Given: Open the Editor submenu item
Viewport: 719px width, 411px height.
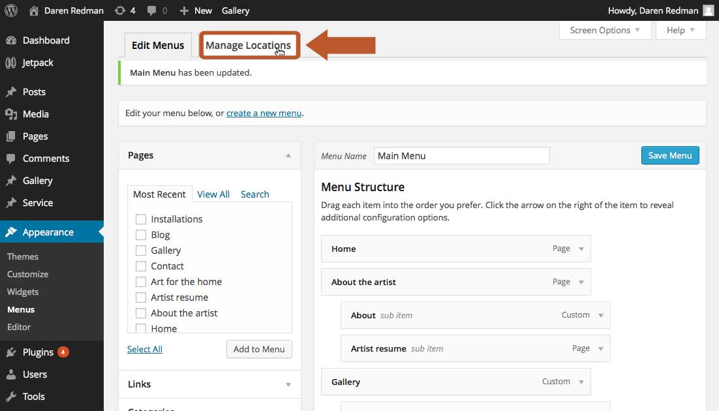Looking at the screenshot, I should (x=19, y=327).
